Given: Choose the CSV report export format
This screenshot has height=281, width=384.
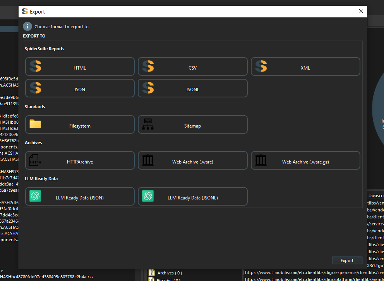Looking at the screenshot, I should tap(193, 66).
